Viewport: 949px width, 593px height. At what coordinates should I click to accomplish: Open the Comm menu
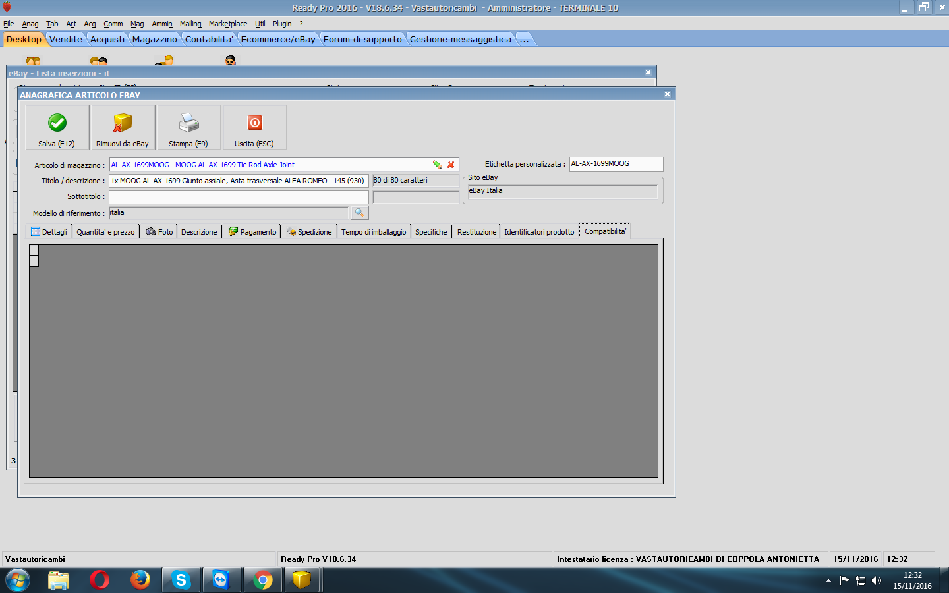click(113, 24)
